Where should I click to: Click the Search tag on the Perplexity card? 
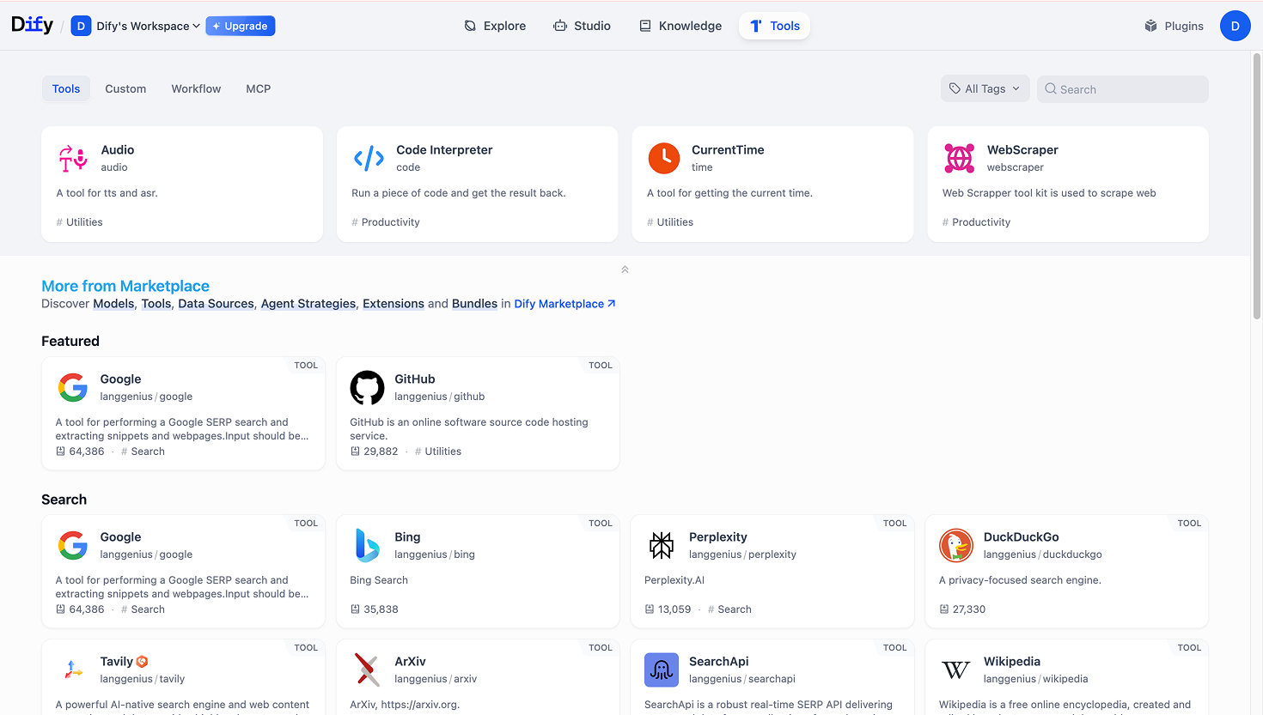pyautogui.click(x=729, y=609)
